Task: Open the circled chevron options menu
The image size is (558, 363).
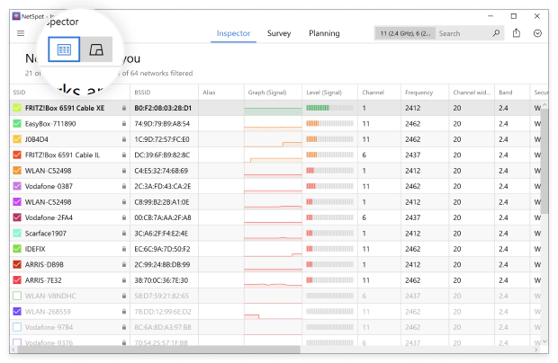Action: pos(537,33)
